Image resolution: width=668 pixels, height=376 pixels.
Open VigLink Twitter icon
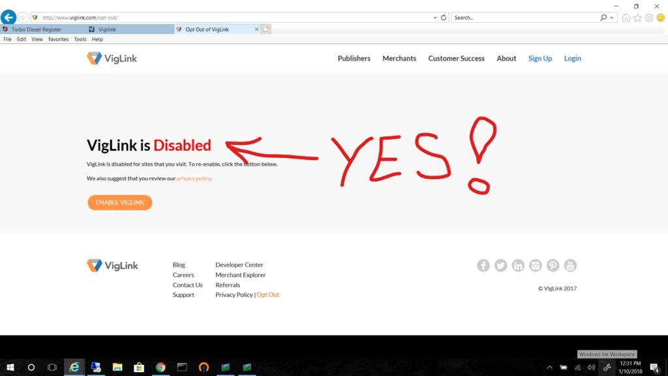pyautogui.click(x=500, y=265)
